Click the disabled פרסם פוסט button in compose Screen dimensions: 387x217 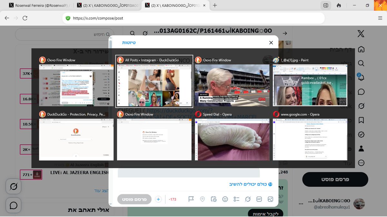point(134,199)
